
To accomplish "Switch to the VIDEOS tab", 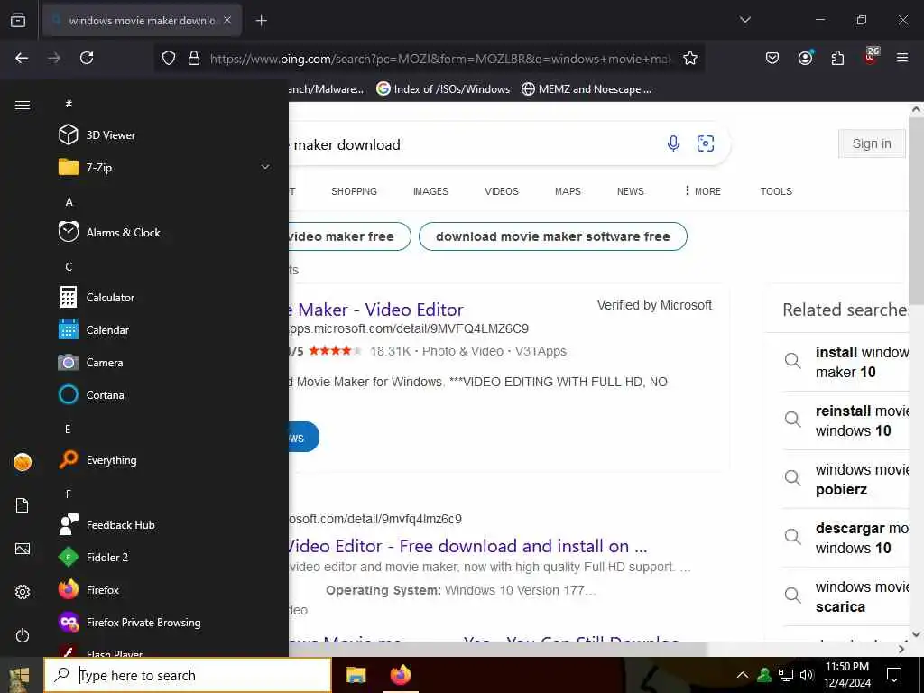I will point(502,191).
